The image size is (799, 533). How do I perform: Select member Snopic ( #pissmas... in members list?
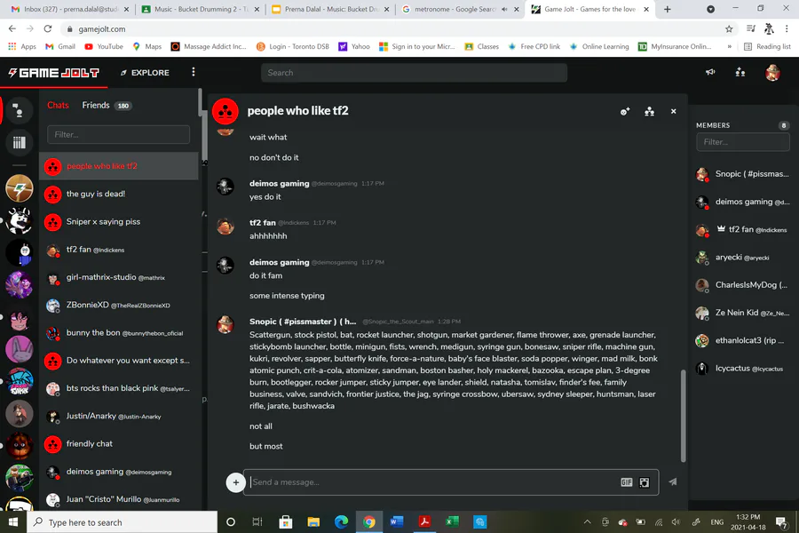point(742,174)
